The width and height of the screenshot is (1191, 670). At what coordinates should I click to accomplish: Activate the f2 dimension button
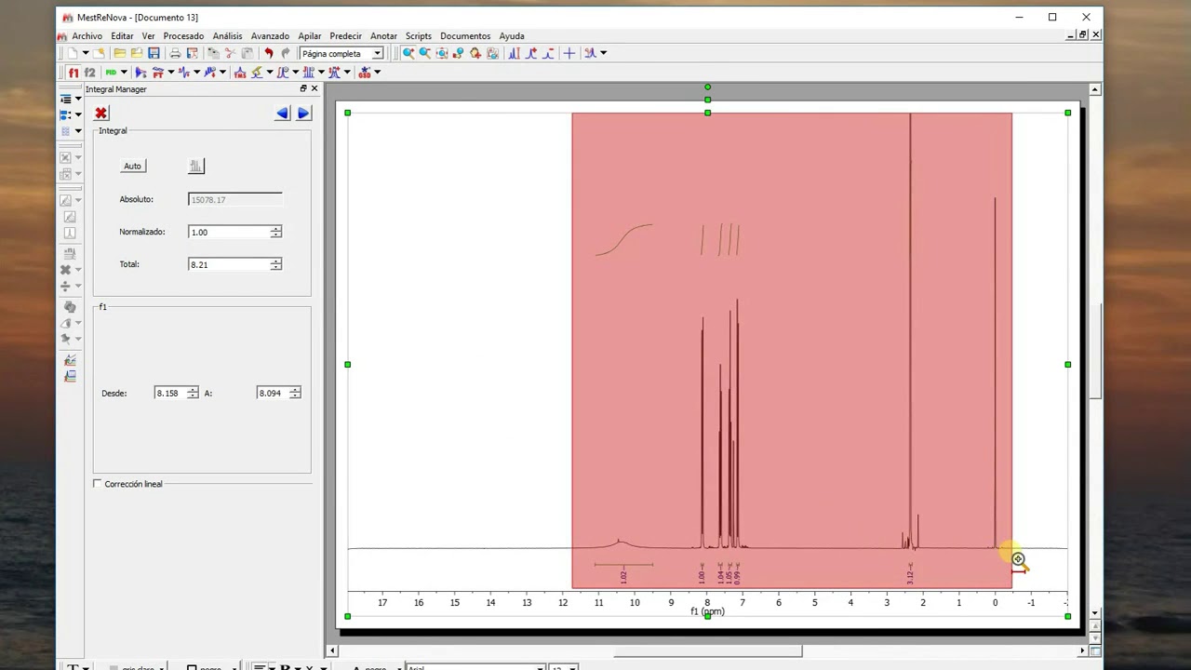[x=89, y=72]
